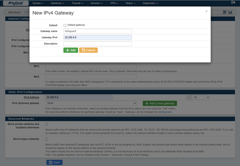This screenshot has width=240, height=166.
Task: Enable the Default gateway checkbox
Action: [x=65, y=25]
